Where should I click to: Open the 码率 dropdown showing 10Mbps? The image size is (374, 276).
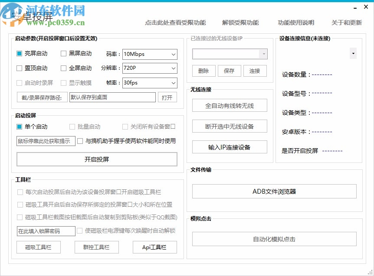pos(172,54)
